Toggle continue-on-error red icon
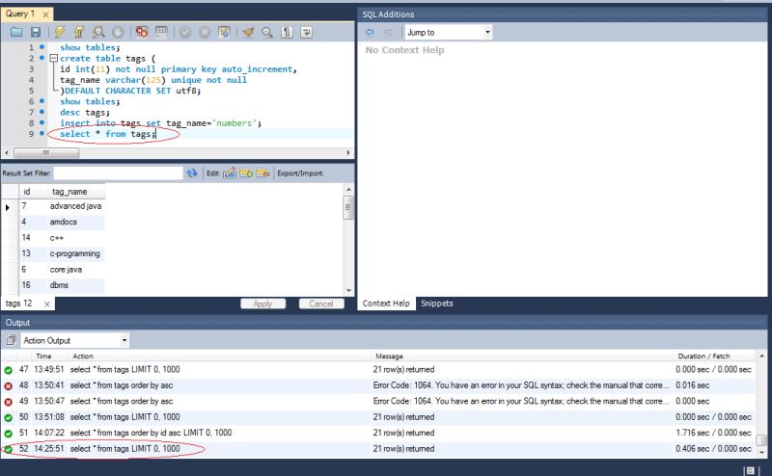Screen dimensions: 772x476 pos(142,33)
